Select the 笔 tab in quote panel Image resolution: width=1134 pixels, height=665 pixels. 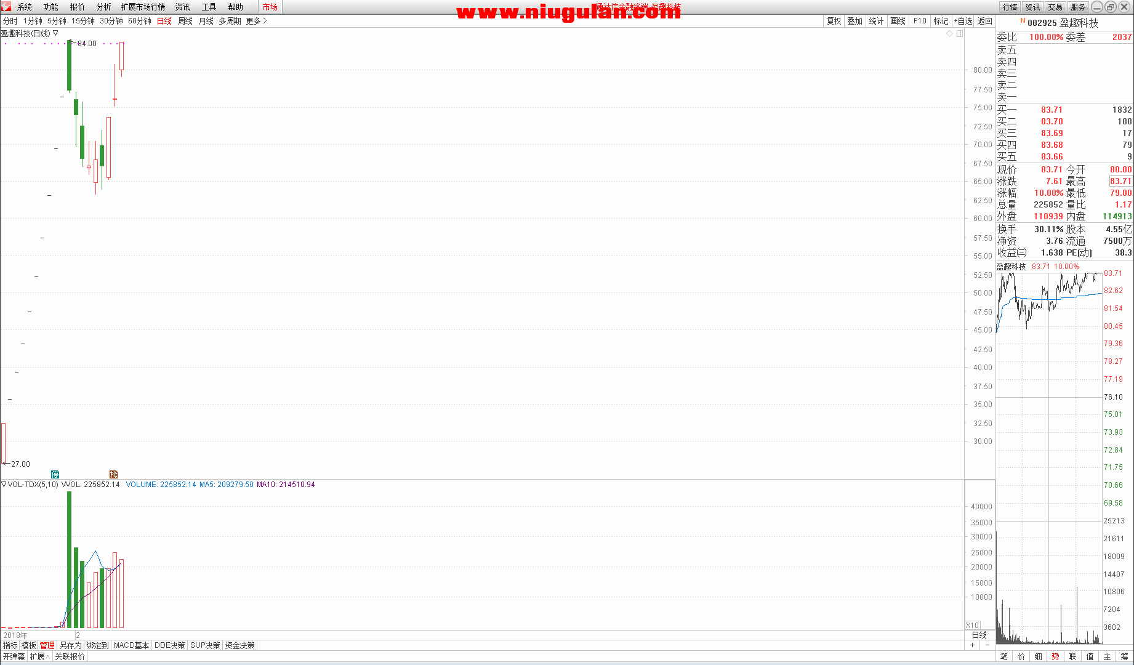click(1004, 656)
